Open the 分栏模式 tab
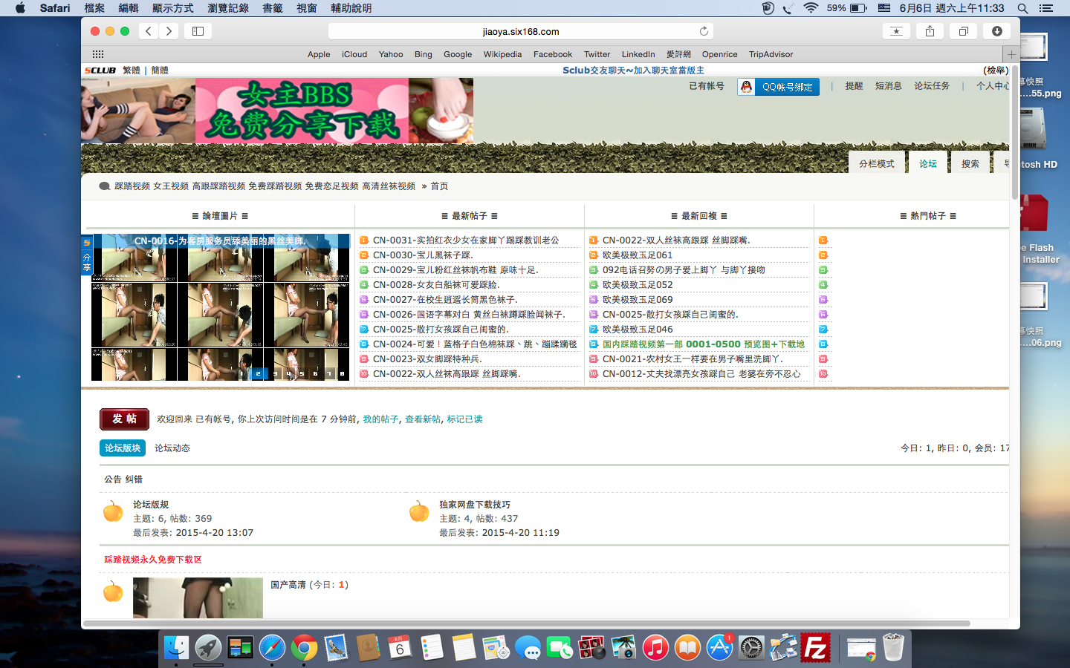The width and height of the screenshot is (1070, 668). (x=877, y=163)
